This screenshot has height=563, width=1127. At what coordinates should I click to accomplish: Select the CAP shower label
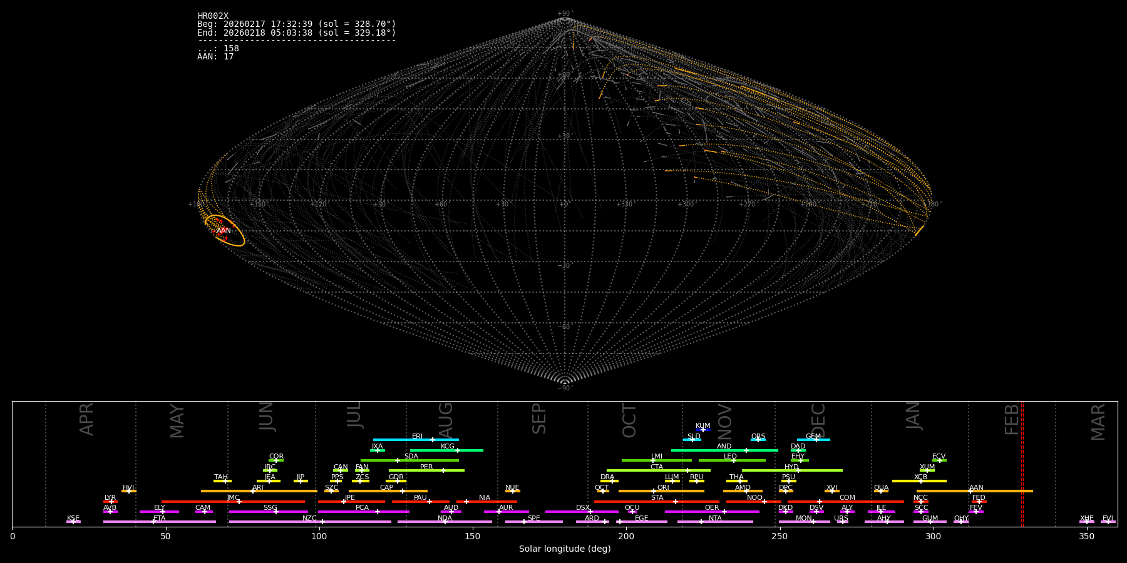click(386, 488)
